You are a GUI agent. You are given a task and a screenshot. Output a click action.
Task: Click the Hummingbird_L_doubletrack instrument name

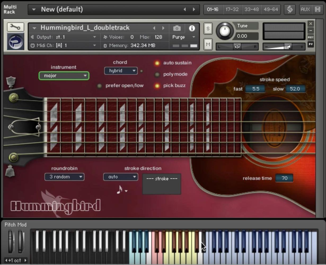point(85,28)
